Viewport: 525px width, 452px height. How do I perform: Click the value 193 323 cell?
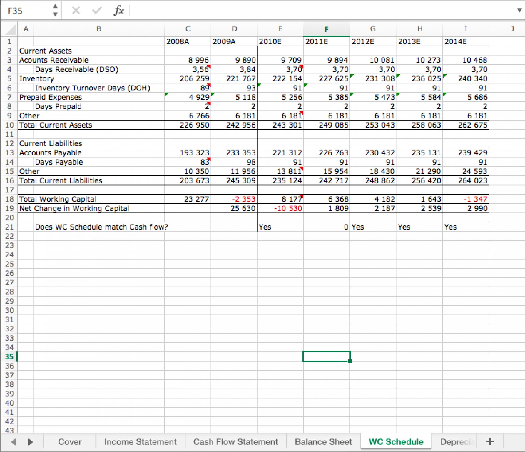pos(188,153)
